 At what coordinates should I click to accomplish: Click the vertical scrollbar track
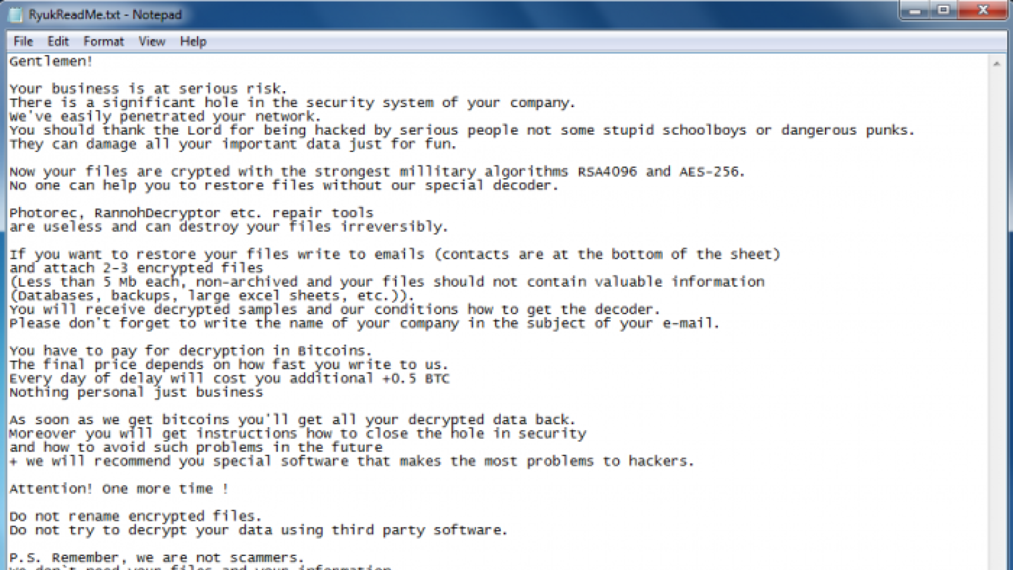click(x=997, y=317)
